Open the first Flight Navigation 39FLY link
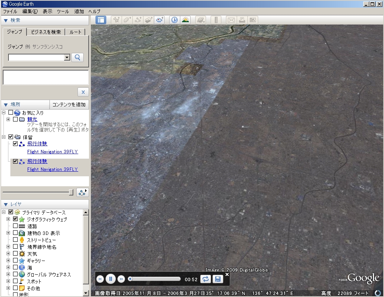Screen dimensions: 384x297 click(53, 152)
